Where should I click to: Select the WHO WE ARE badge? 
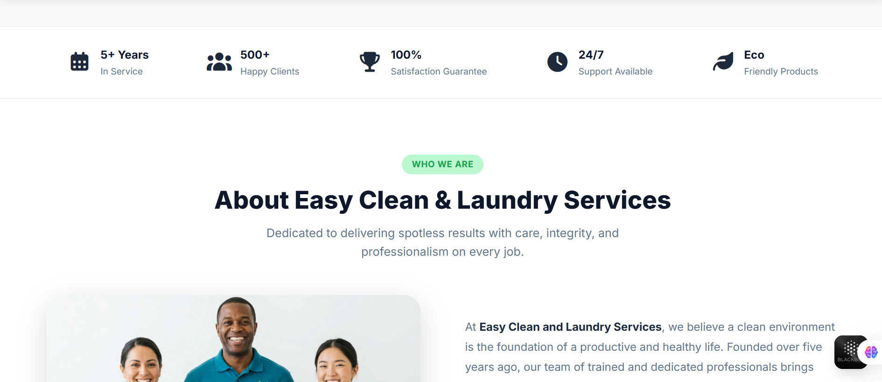pos(442,164)
